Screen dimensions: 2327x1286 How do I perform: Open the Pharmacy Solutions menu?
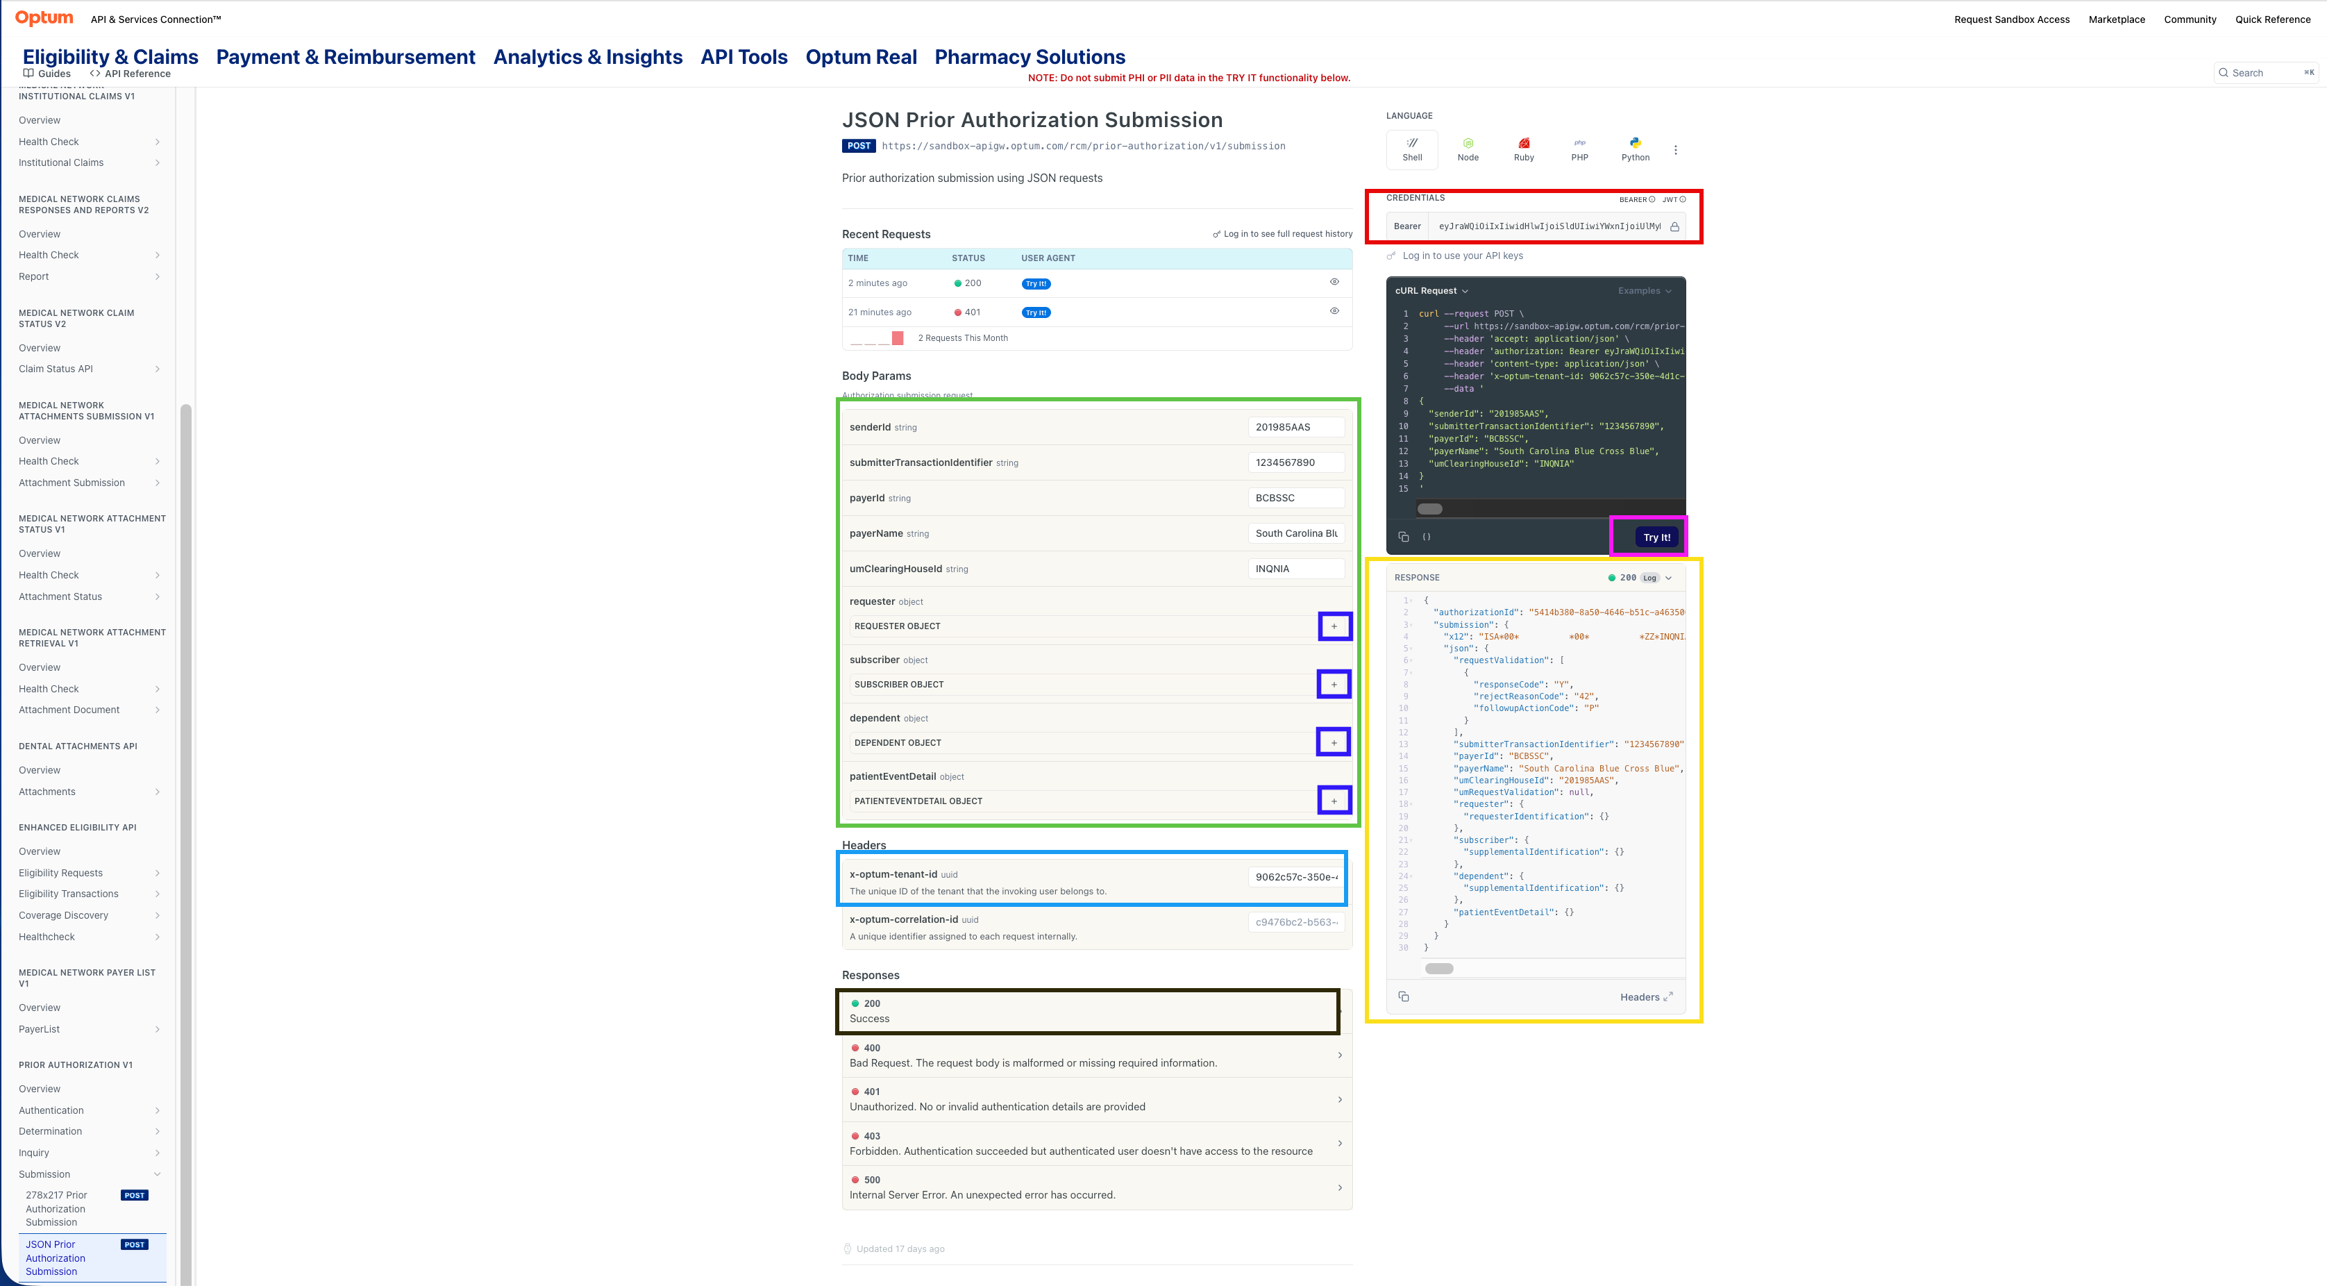(1029, 56)
